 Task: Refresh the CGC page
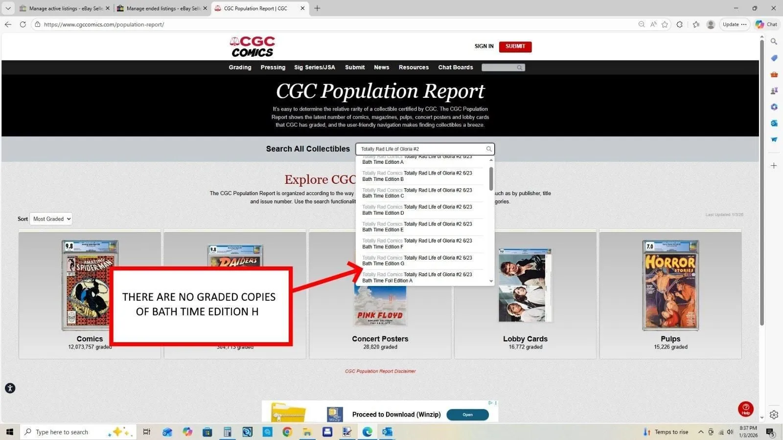click(x=23, y=24)
